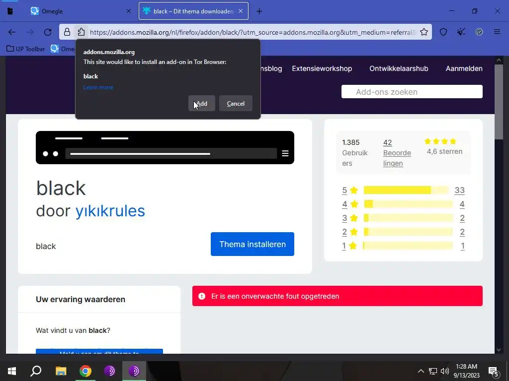Click the 5-star yellow rating bar
509x381 pixels.
pyautogui.click(x=406, y=190)
